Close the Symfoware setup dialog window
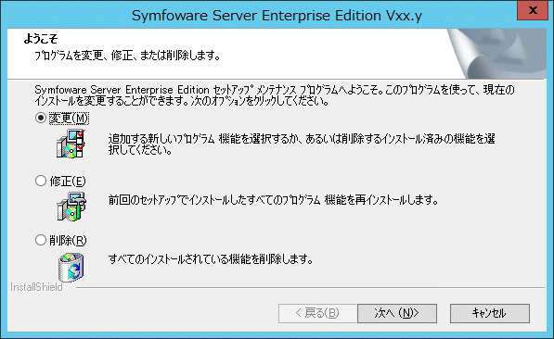554x339 pixels. (x=533, y=10)
